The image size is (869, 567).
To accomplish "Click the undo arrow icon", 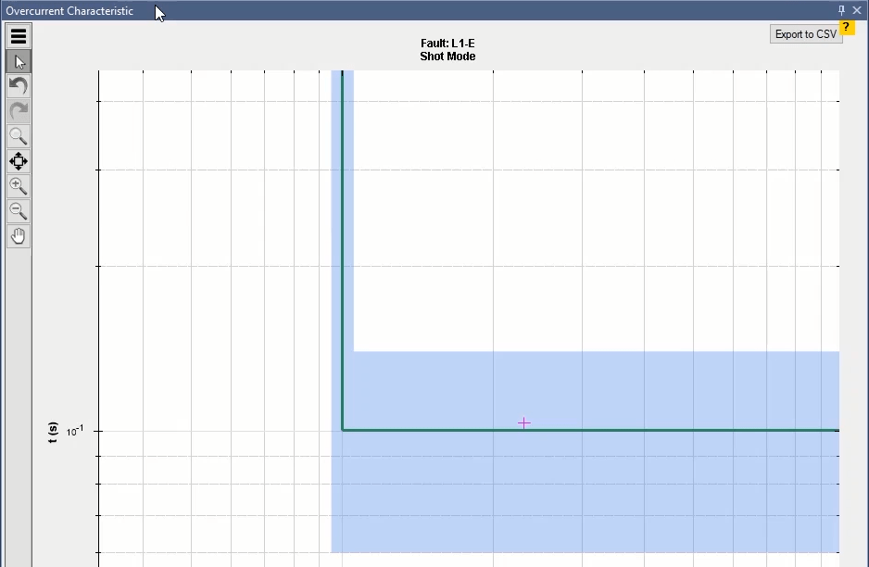I will click(19, 86).
